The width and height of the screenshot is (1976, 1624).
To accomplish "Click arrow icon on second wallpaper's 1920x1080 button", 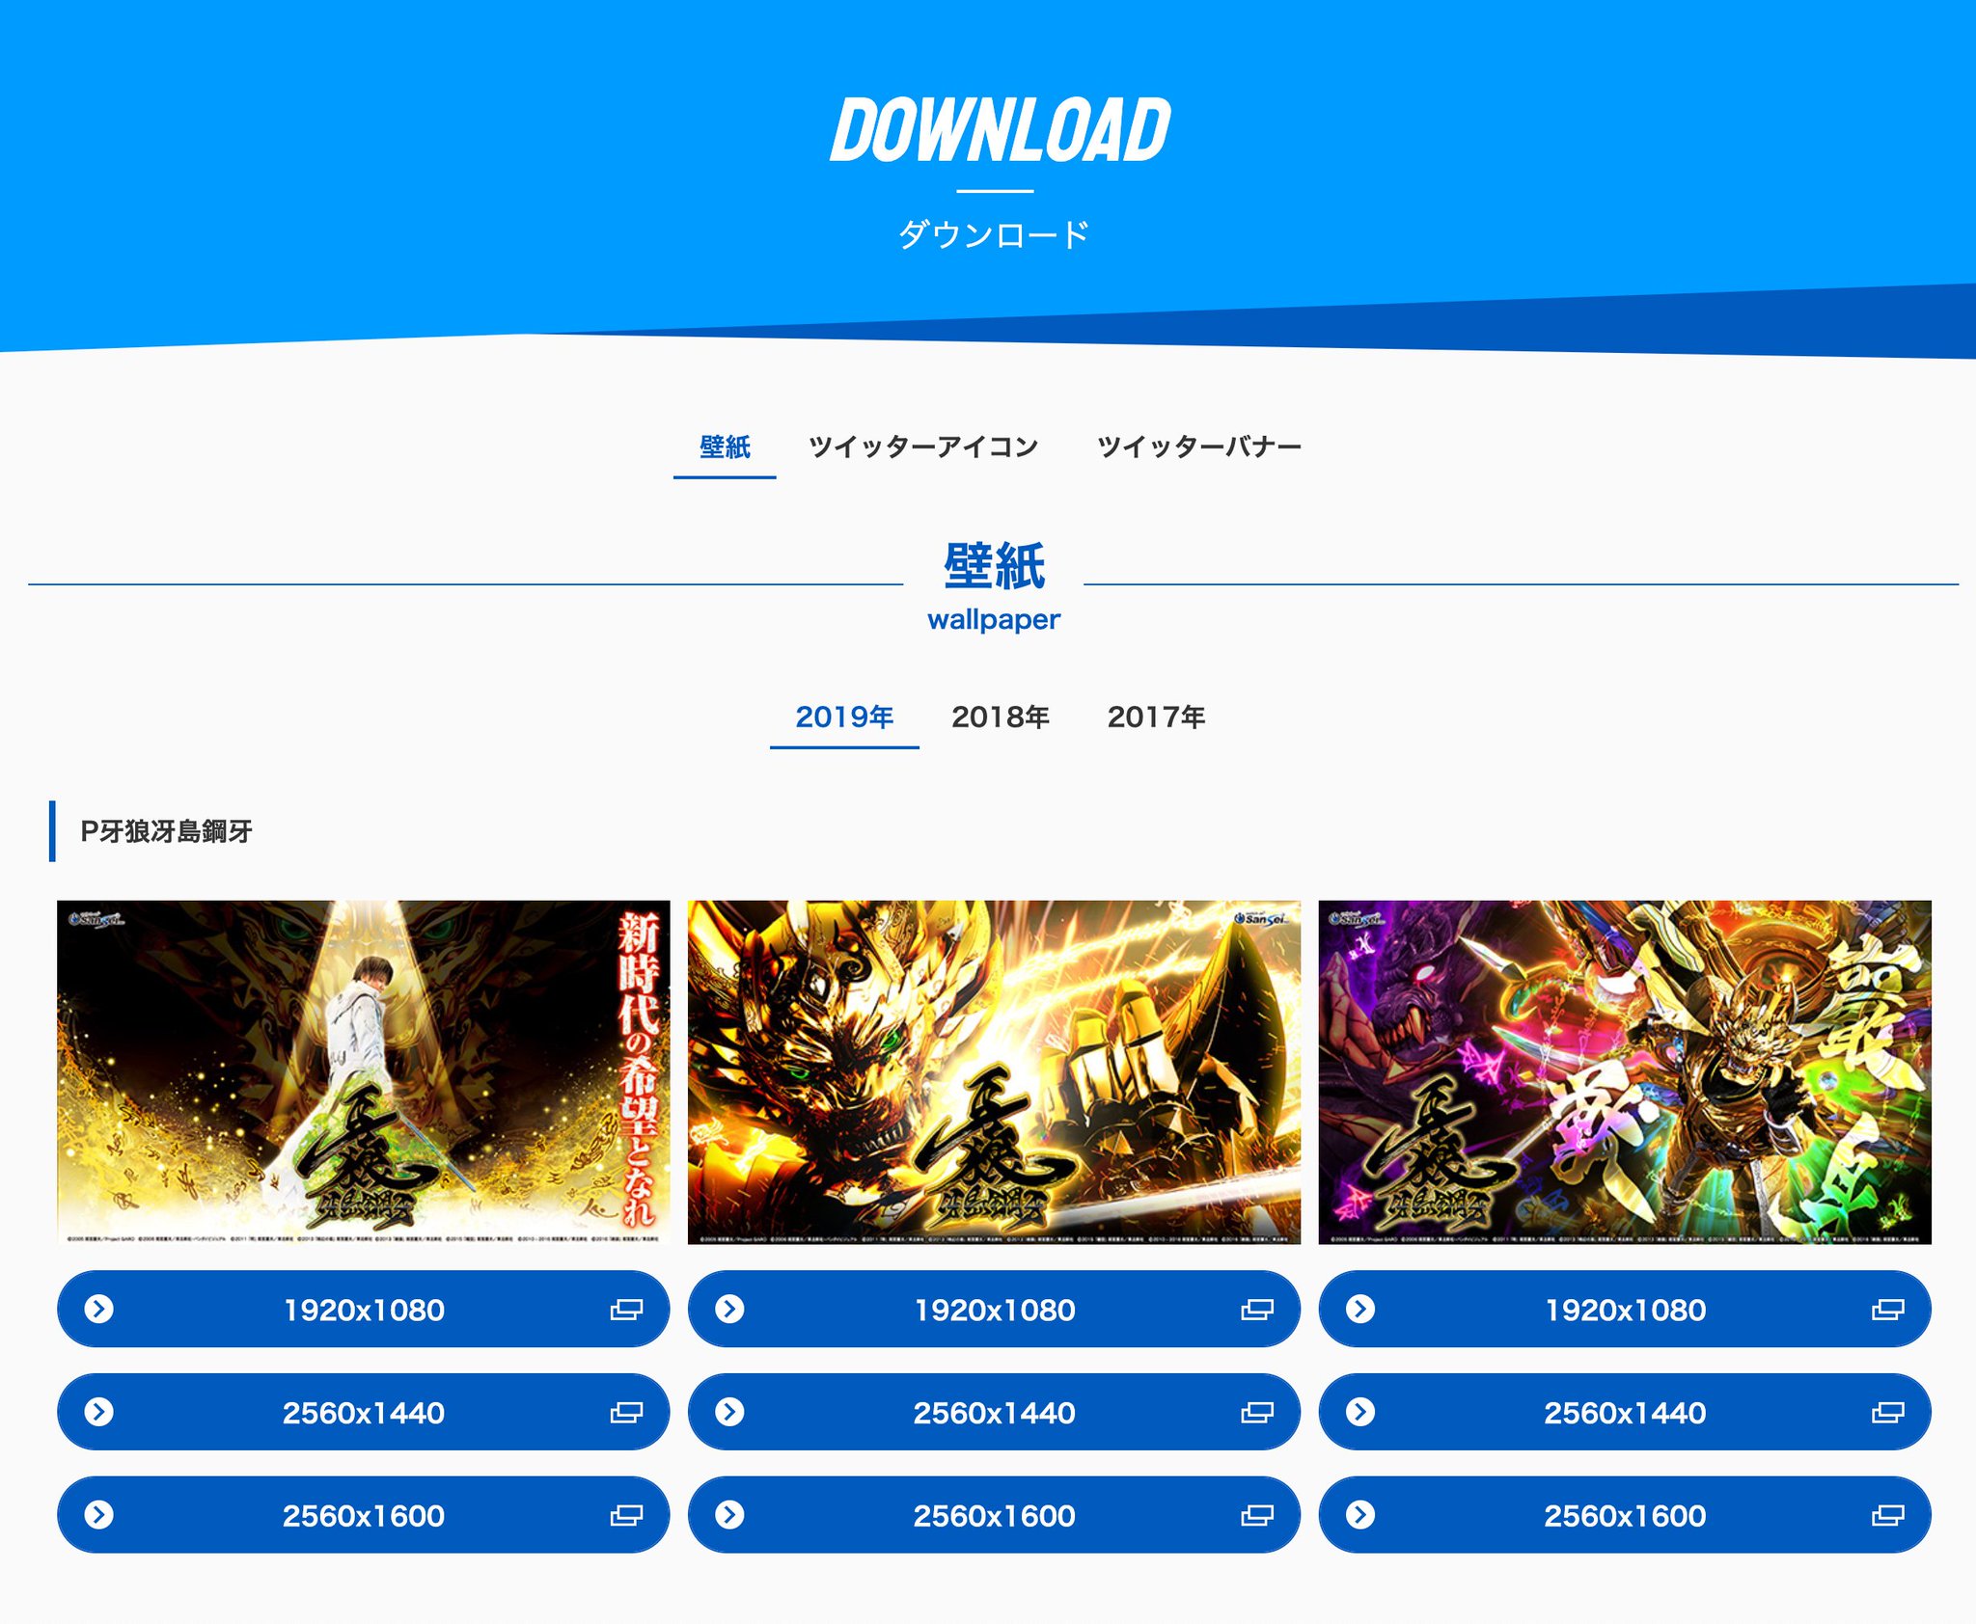I will (729, 1309).
